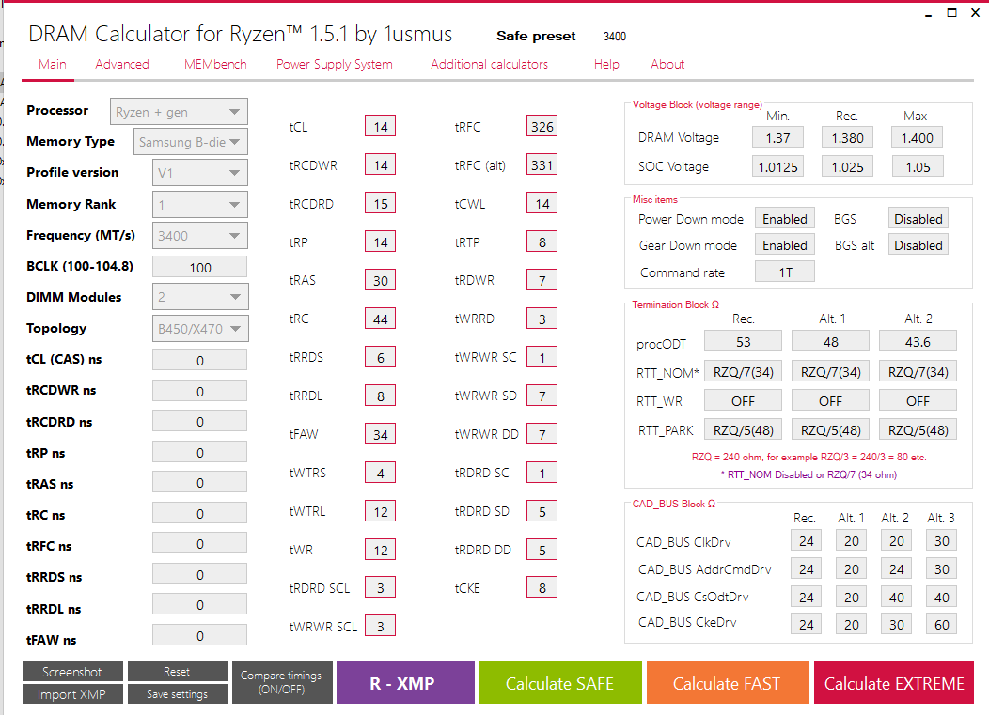Select the tFAW value 34
The height and width of the screenshot is (715, 989).
pyautogui.click(x=381, y=434)
